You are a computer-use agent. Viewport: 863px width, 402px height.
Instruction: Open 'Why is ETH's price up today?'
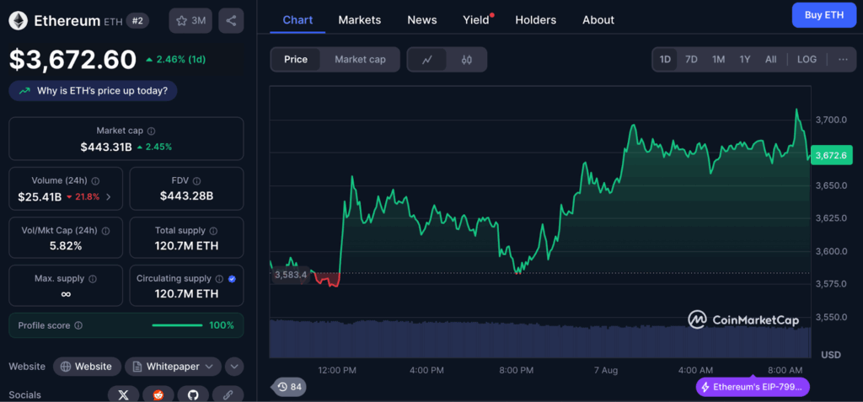(94, 91)
